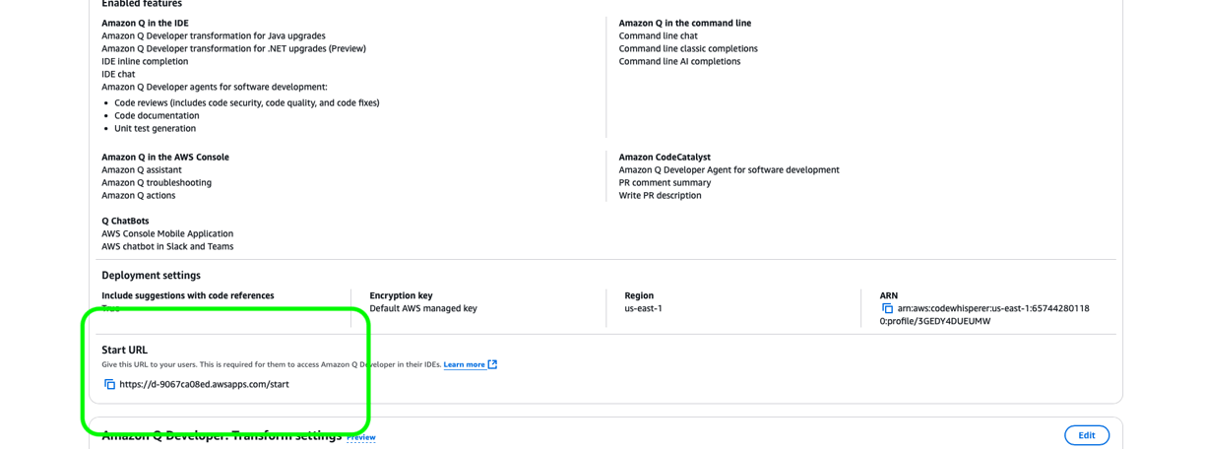
Task: Click the Unit test generation bullet item
Action: (155, 128)
